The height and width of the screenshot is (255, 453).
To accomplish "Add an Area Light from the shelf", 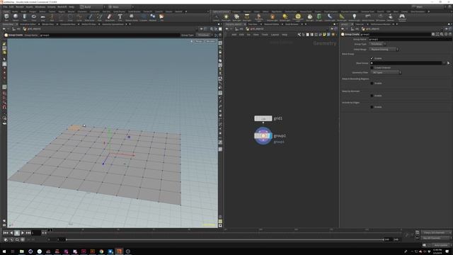I will 247,17.
